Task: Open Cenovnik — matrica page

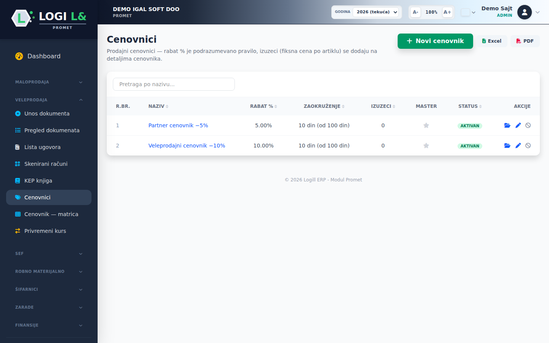Action: 49,214
